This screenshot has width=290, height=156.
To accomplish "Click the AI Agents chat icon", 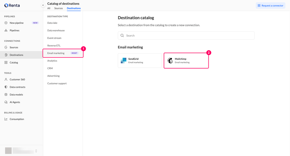I will (x=6, y=102).
